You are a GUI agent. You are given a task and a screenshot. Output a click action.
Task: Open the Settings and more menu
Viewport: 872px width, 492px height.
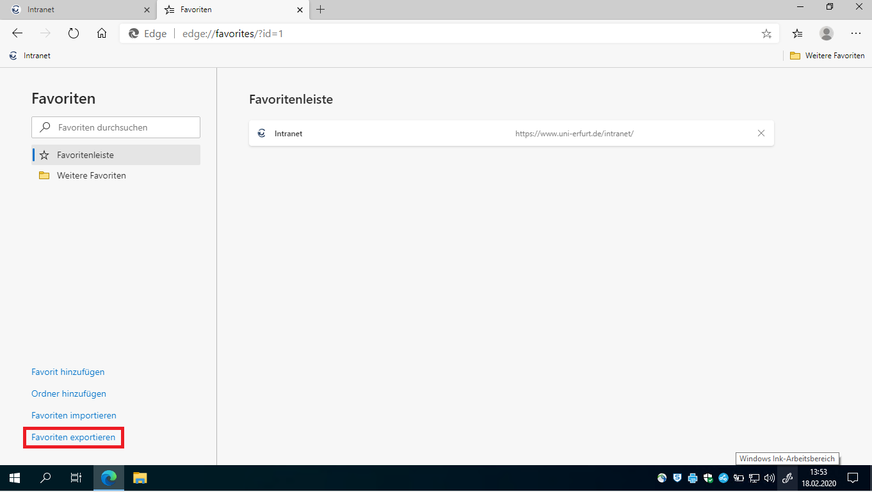coord(856,33)
